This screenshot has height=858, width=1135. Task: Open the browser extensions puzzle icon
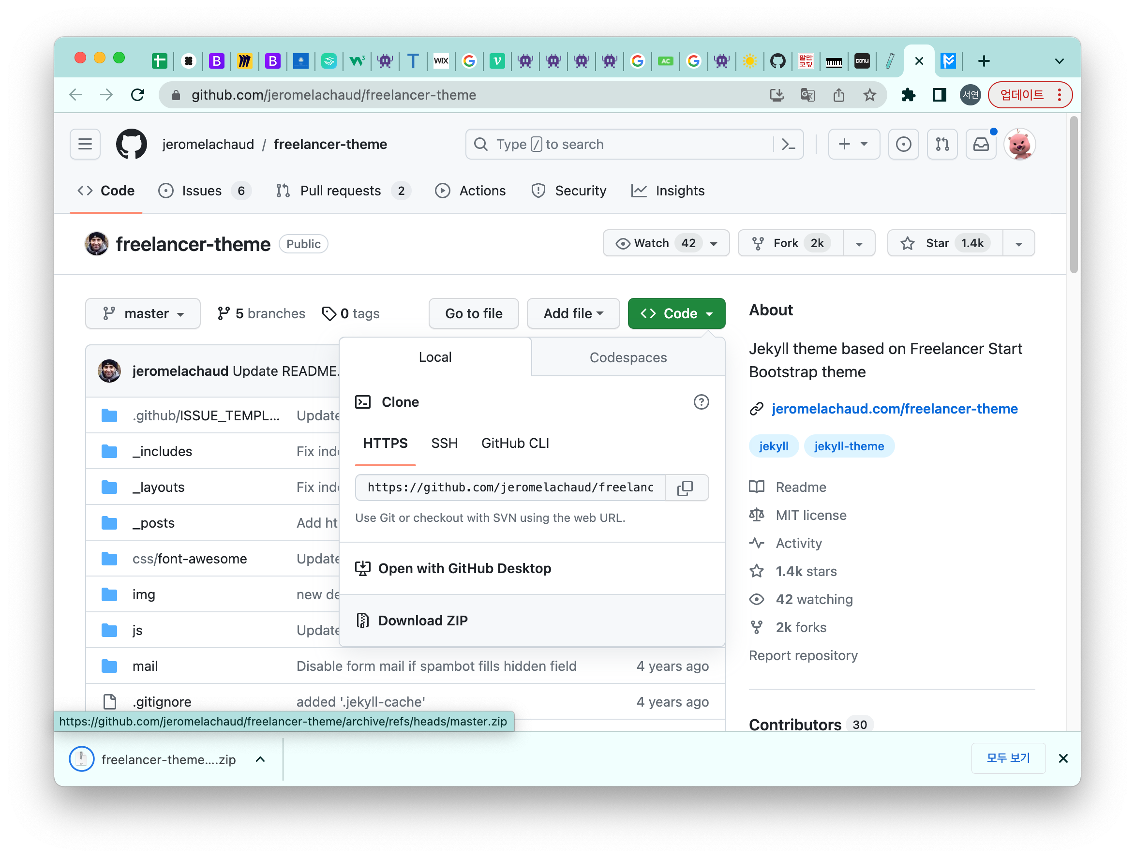pos(908,95)
